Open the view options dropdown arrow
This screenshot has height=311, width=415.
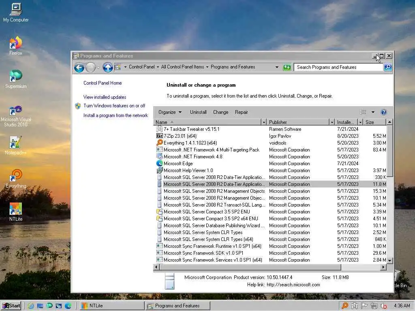pyautogui.click(x=373, y=112)
